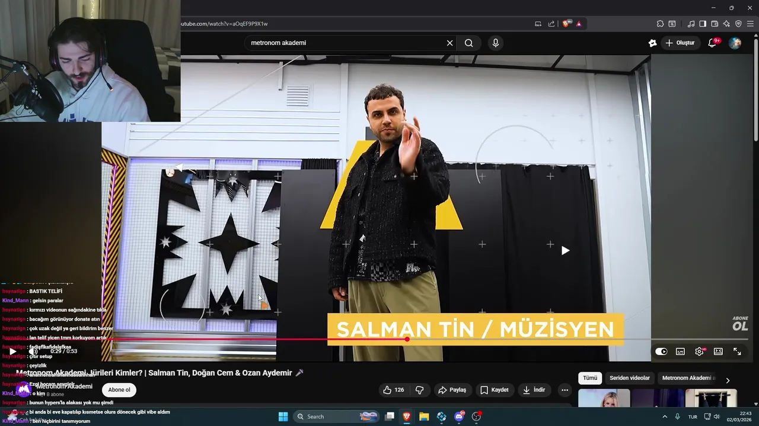Toggle the autoplay switch in player
Viewport: 759px width, 426px height.
[661, 351]
